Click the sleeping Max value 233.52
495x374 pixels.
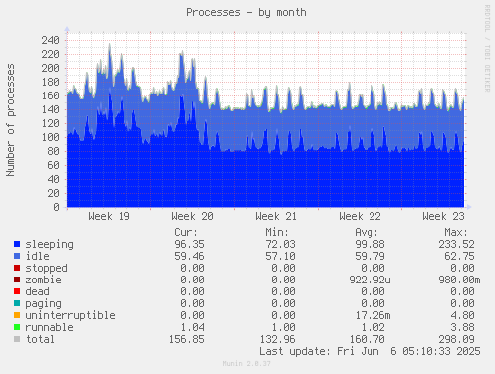coord(456,244)
